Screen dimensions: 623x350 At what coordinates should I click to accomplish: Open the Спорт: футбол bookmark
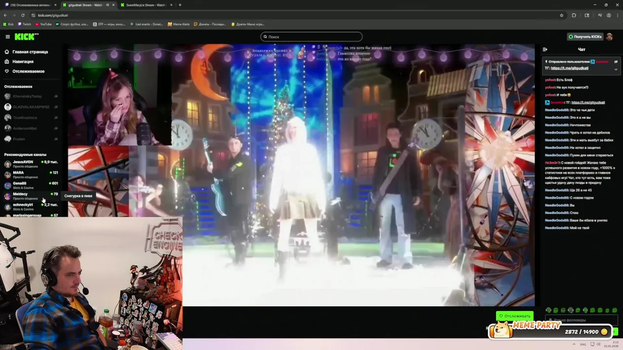(x=72, y=24)
